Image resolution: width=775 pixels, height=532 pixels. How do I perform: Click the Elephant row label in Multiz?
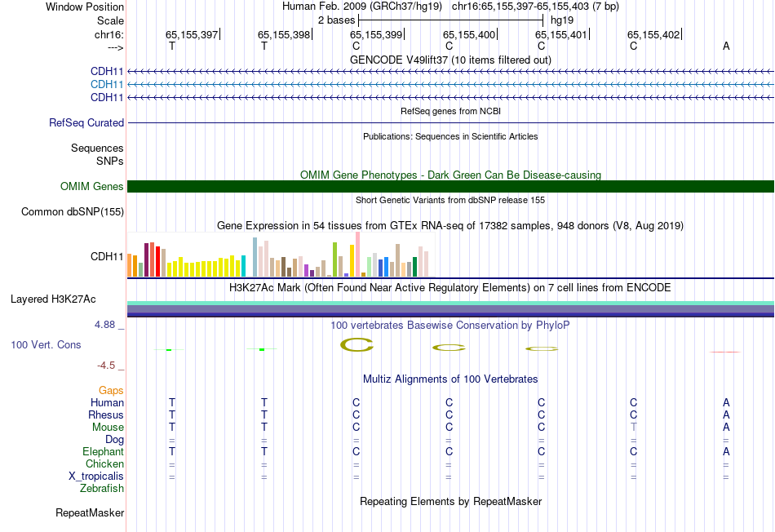(x=104, y=452)
